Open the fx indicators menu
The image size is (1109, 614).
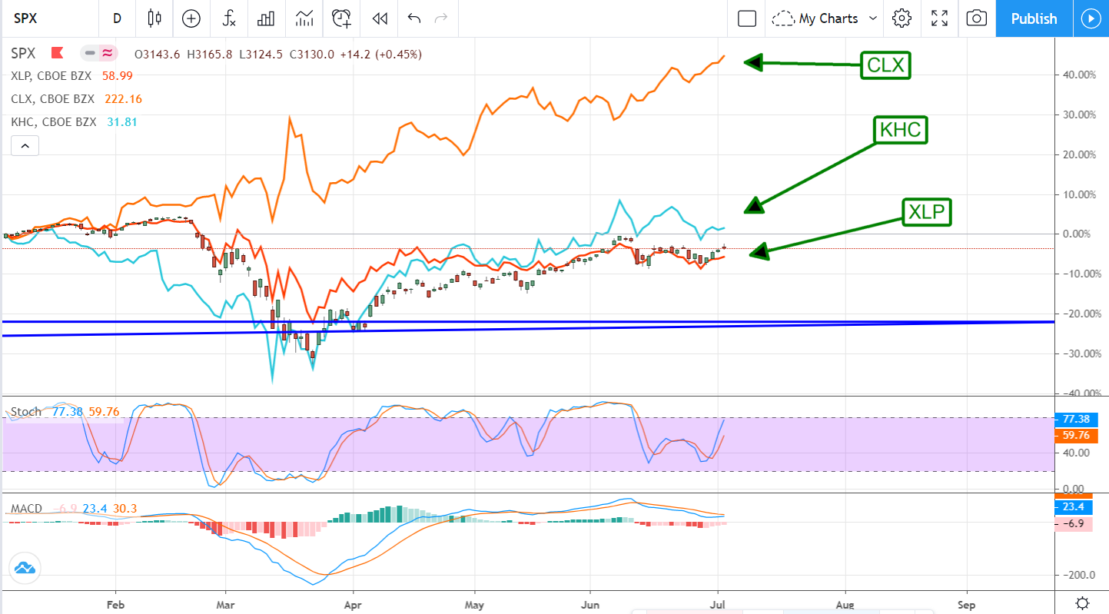(228, 18)
